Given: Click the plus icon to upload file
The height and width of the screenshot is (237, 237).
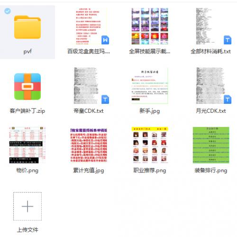Looking at the screenshot, I should (27, 206).
